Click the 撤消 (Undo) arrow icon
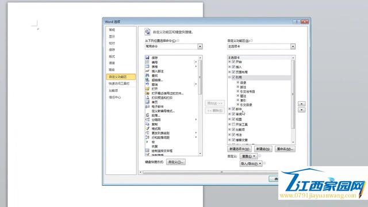This screenshot has height=207, width=368. (x=147, y=85)
